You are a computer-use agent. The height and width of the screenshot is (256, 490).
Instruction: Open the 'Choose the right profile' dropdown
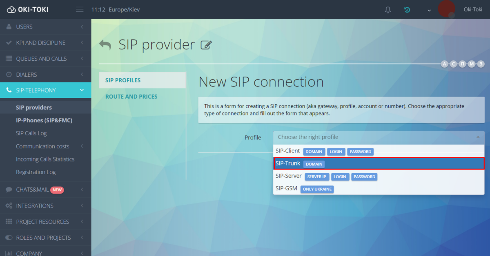click(x=379, y=137)
